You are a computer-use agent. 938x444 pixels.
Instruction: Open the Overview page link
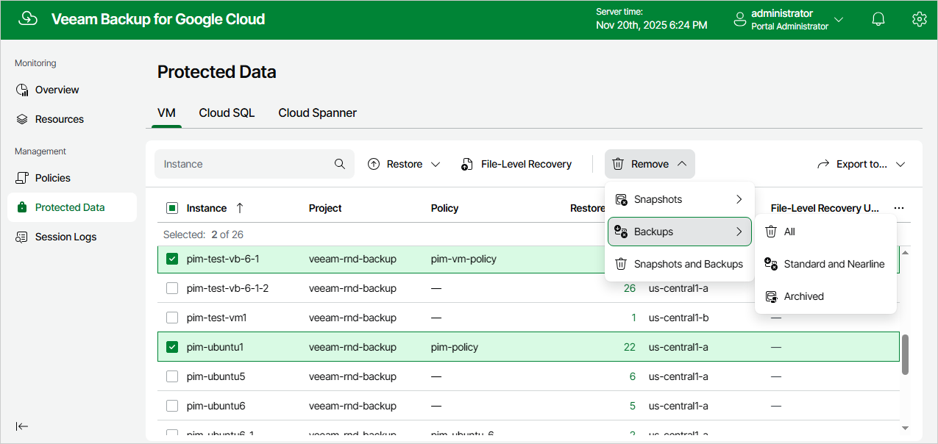tap(57, 90)
